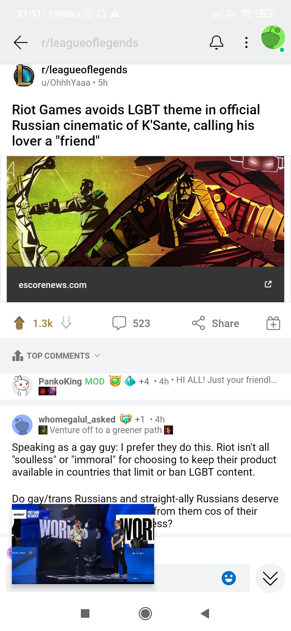This screenshot has width=291, height=631.
Task: Open the external link icon on the article
Action: (x=268, y=284)
